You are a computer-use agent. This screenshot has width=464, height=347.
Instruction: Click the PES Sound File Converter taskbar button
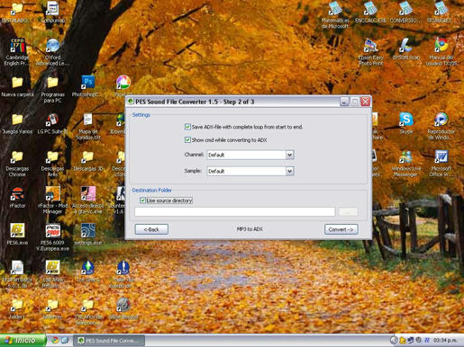109,341
